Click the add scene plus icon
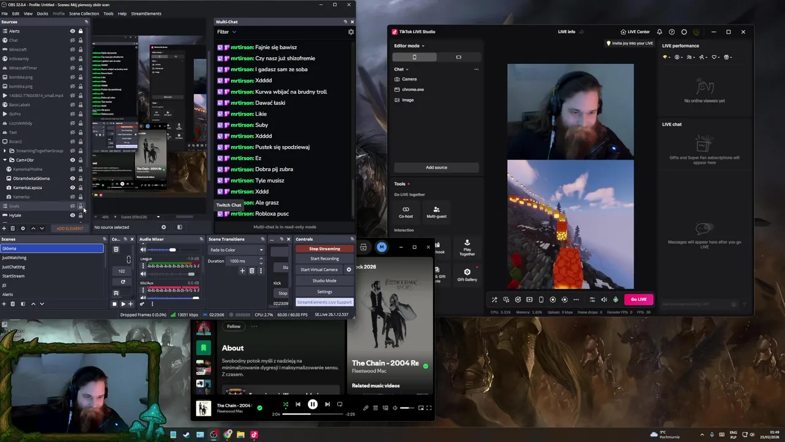 (4, 304)
